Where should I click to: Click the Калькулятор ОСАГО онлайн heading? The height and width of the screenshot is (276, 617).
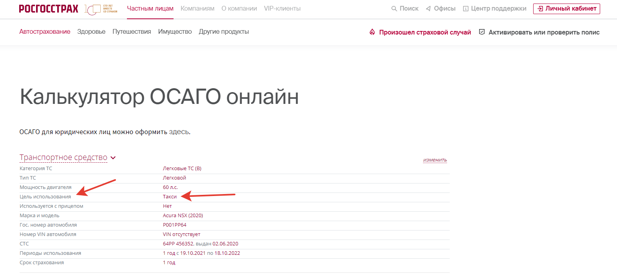point(159,97)
